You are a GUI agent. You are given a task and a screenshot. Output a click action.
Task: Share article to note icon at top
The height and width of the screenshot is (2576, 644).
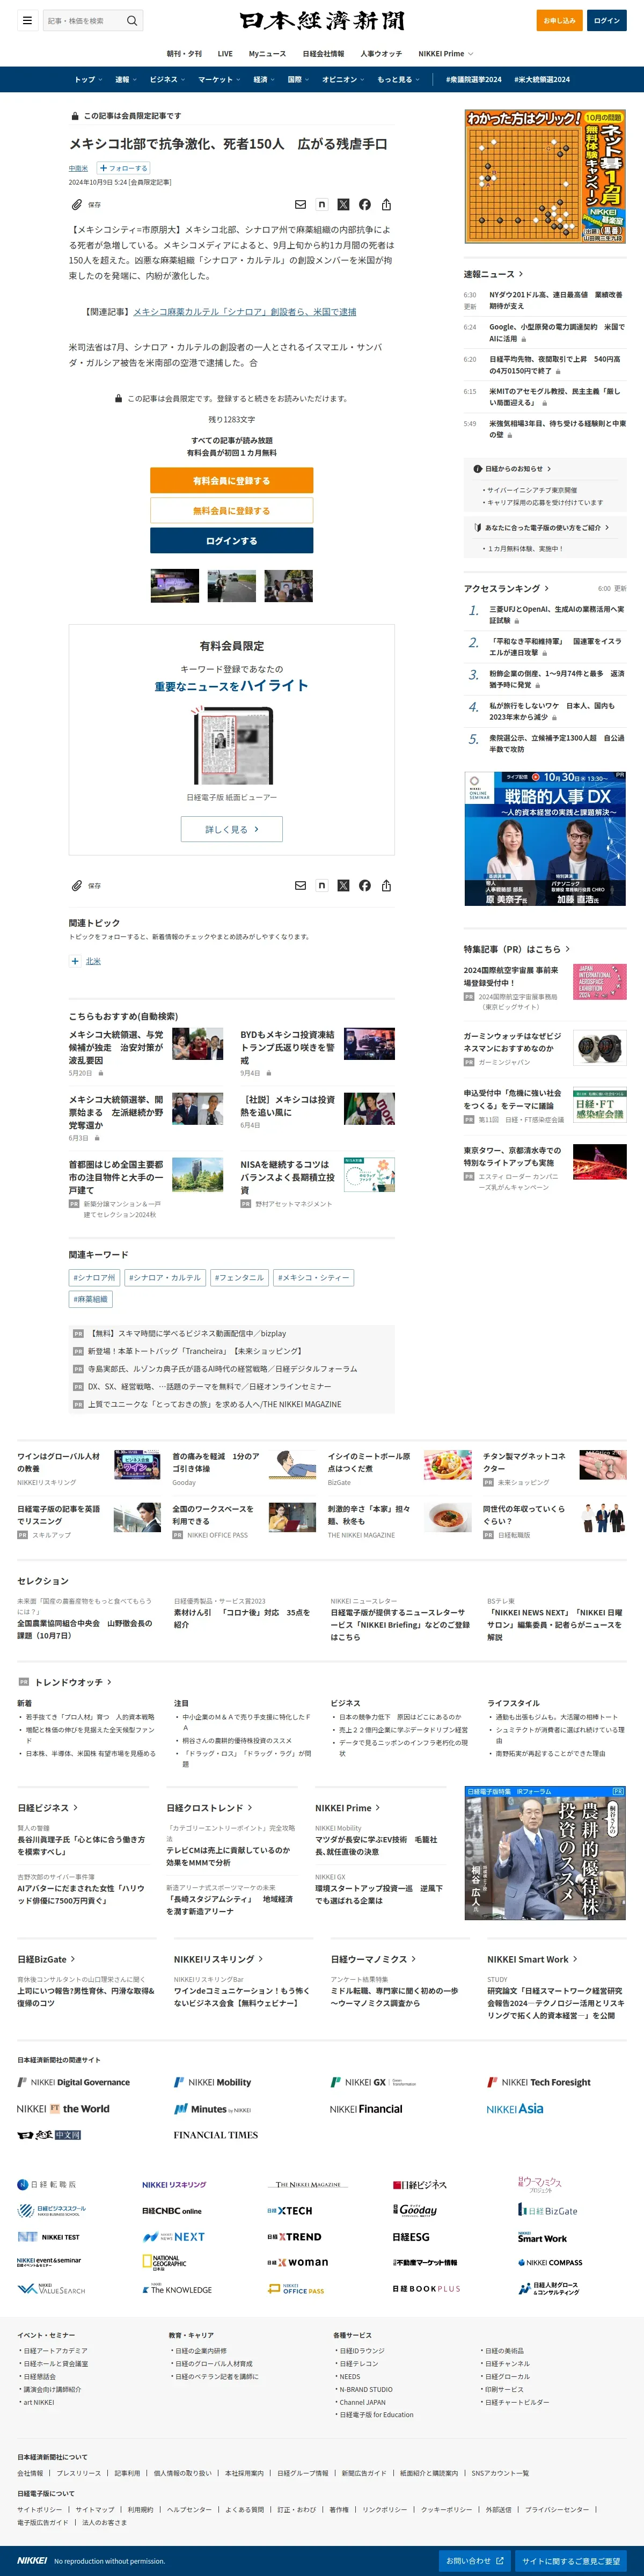pyautogui.click(x=322, y=204)
